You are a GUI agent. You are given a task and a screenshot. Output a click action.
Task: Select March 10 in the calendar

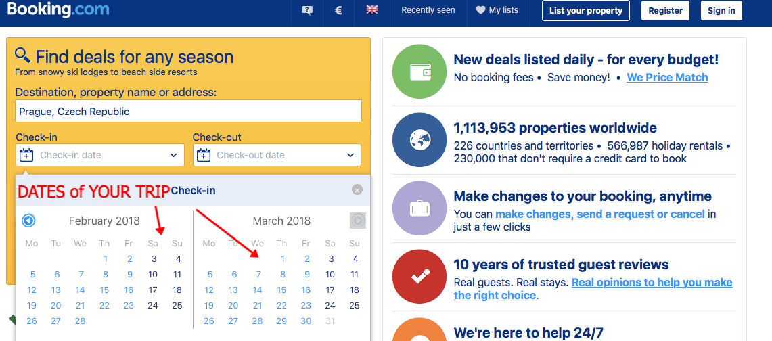click(x=330, y=275)
